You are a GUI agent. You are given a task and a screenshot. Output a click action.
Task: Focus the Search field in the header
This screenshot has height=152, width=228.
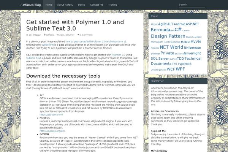click(192, 5)
